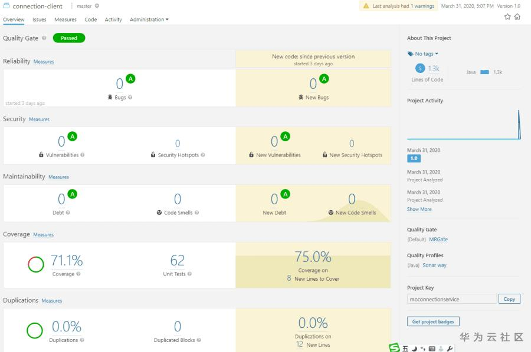Click the icon beside New Code Smells
The width and height of the screenshot is (531, 352).
click(331, 212)
